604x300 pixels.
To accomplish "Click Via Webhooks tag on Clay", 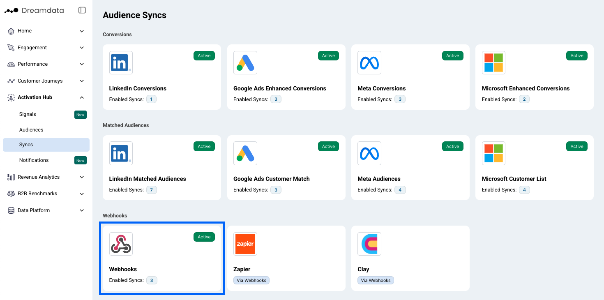I will click(376, 280).
